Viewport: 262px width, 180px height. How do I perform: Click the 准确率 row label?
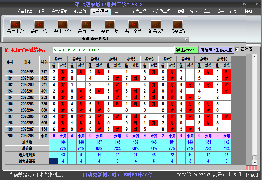[27, 148]
